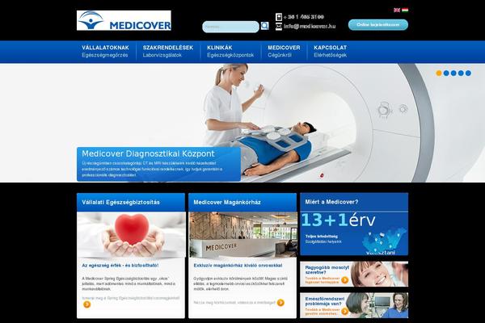Click the Elérhetőségek submenu label
The width and height of the screenshot is (485, 323).
(330, 56)
